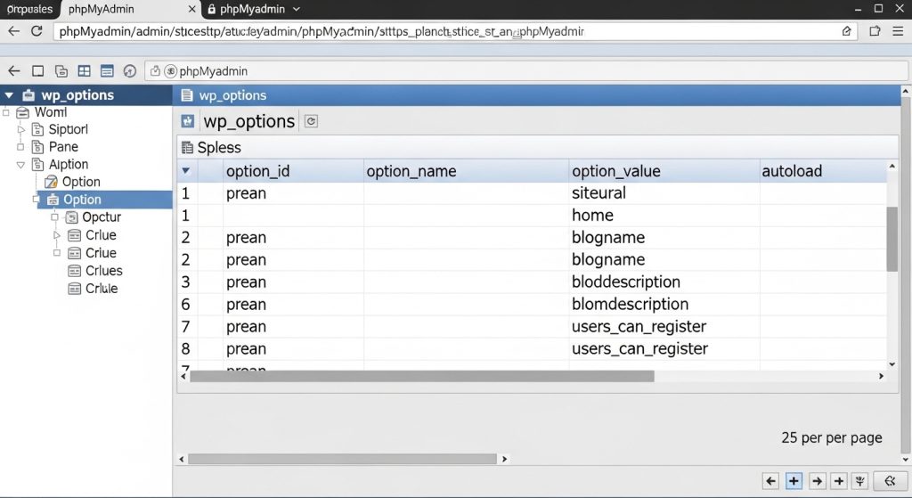The height and width of the screenshot is (498, 912).
Task: Click the left arrow pagination button at bottom
Action: (x=771, y=480)
